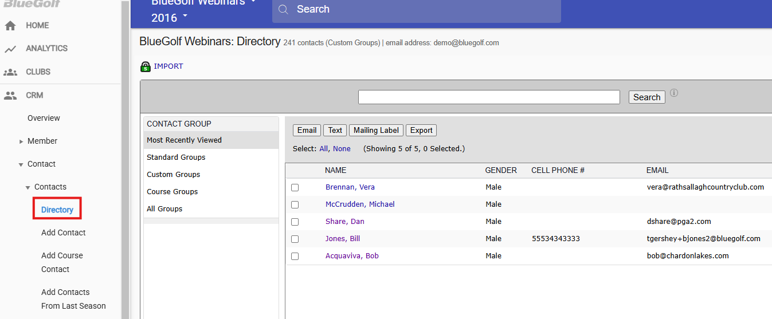
Task: Select Course Groups
Action: pyautogui.click(x=211, y=192)
